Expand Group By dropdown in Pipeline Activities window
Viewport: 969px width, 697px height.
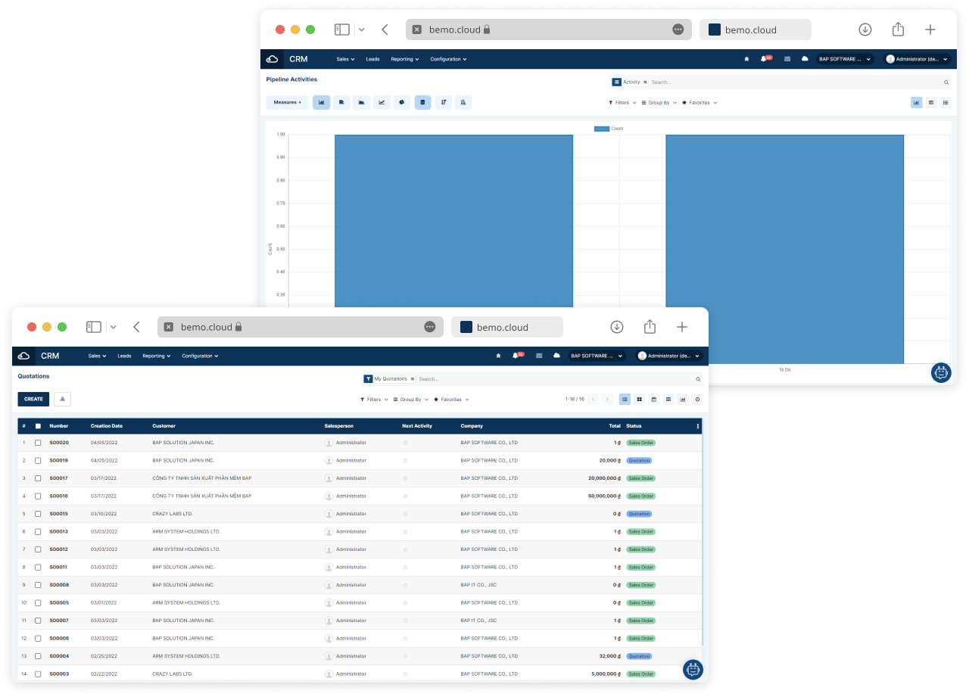[x=659, y=103]
